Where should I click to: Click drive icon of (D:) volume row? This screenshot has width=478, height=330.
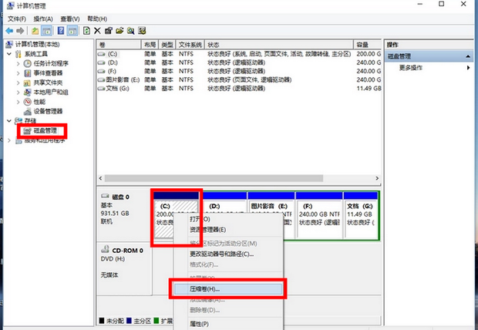[102, 62]
